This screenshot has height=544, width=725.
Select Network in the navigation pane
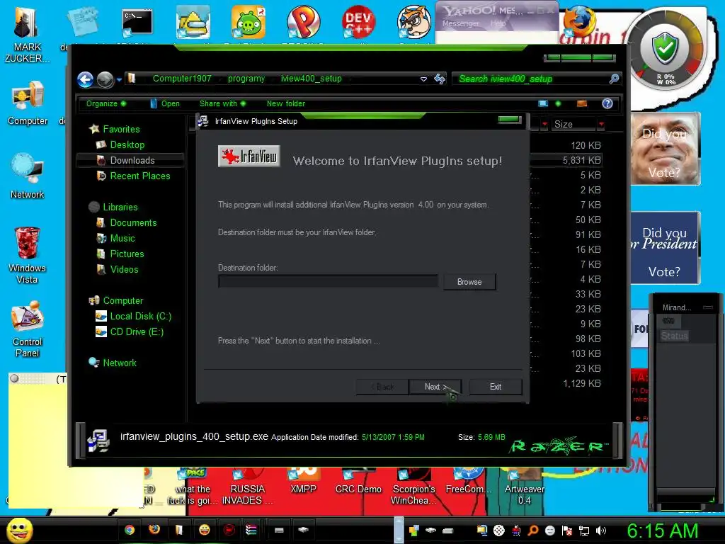tap(119, 363)
